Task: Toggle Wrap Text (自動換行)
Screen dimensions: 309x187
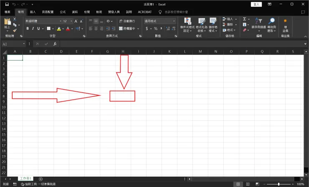Action: tap(127, 21)
